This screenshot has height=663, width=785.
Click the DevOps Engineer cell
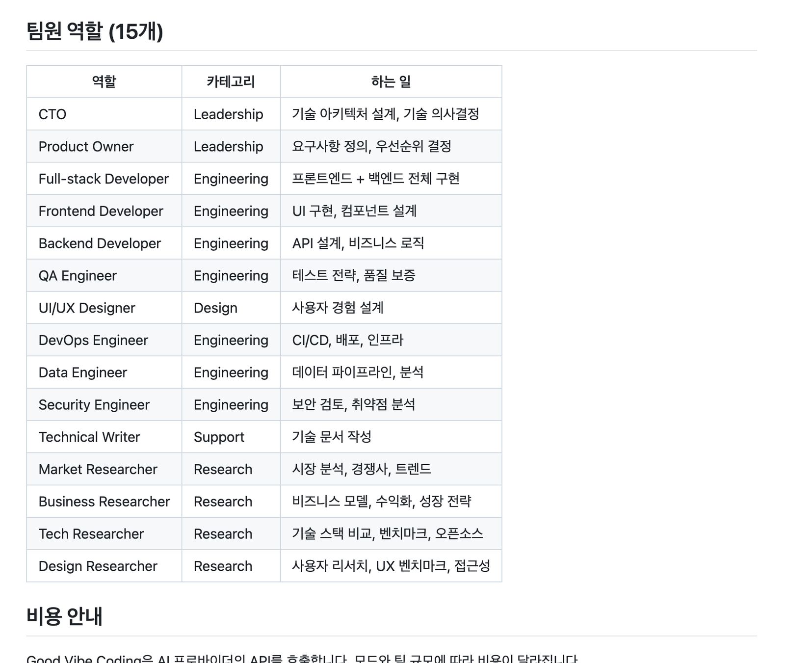(x=104, y=340)
